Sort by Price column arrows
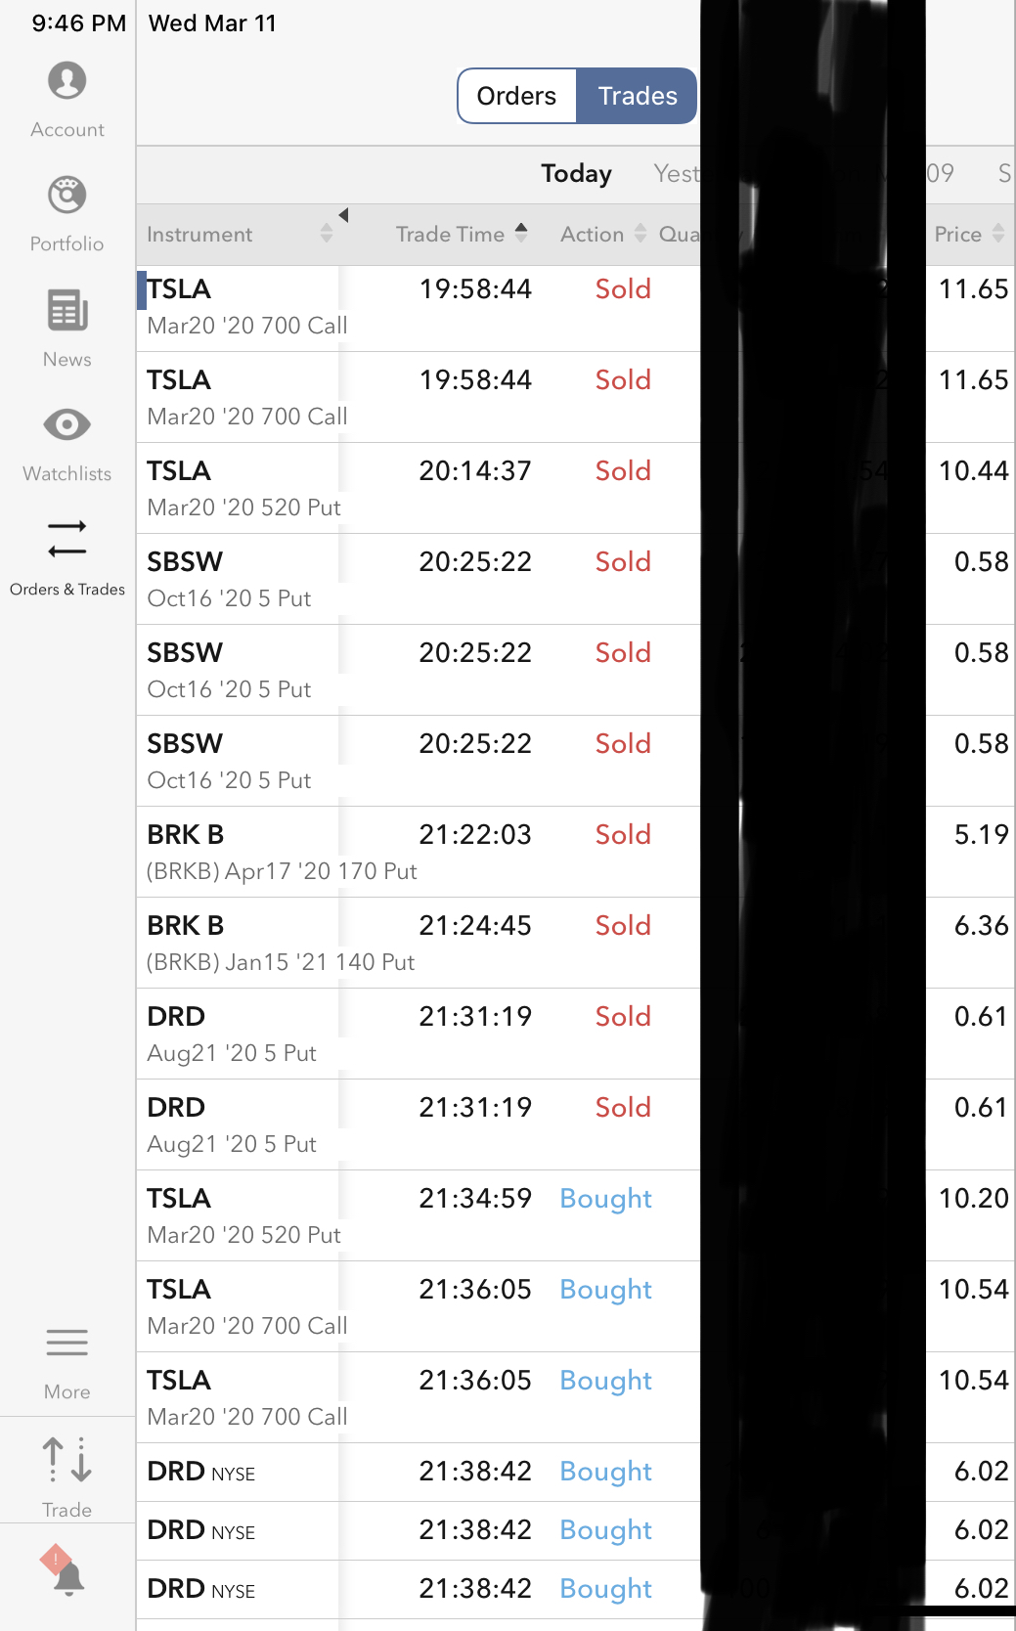The width and height of the screenshot is (1016, 1631). (997, 234)
